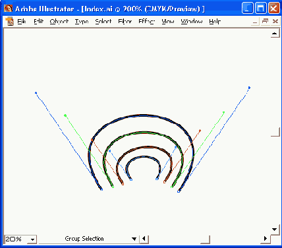Click the vertical scrollbar up arrow

click(x=275, y=34)
